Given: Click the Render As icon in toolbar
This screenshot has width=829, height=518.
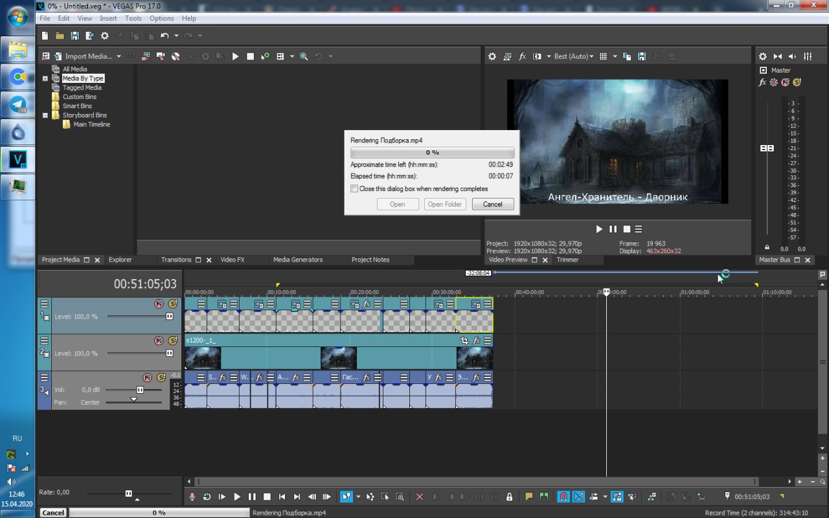Looking at the screenshot, I should click(89, 36).
